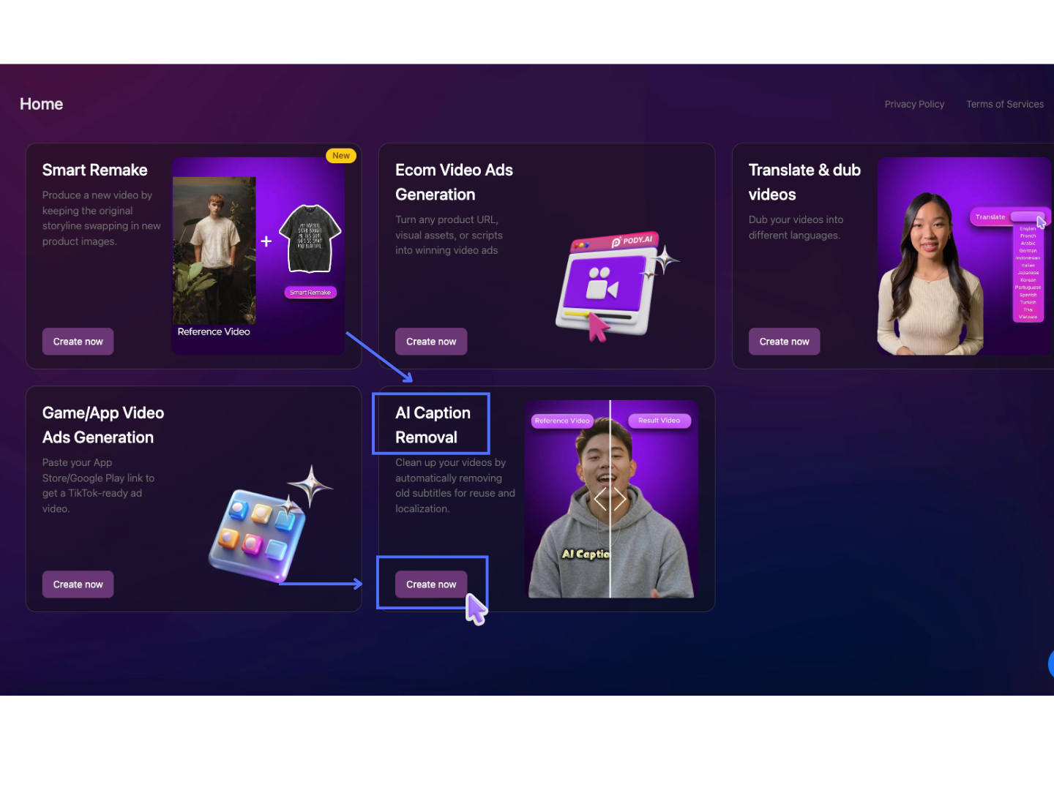
Task: Click the Reference Video label on caption preview
Action: coord(561,421)
